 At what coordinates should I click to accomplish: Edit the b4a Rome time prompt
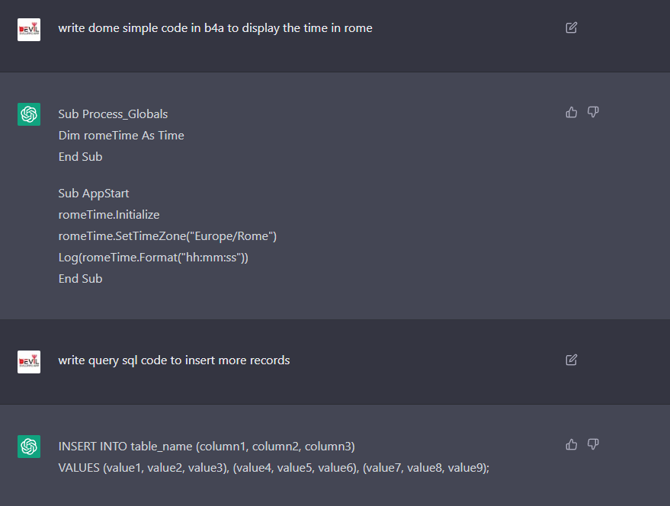[x=572, y=28]
